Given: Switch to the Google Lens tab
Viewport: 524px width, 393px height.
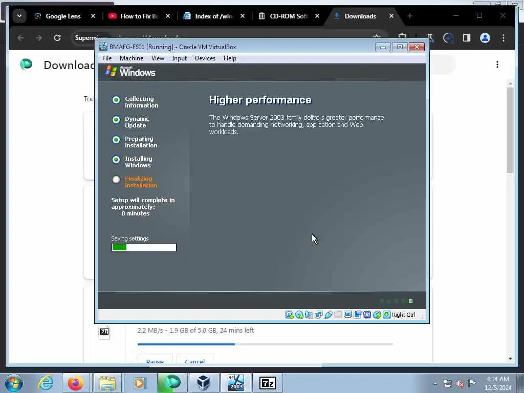Looking at the screenshot, I should (63, 16).
